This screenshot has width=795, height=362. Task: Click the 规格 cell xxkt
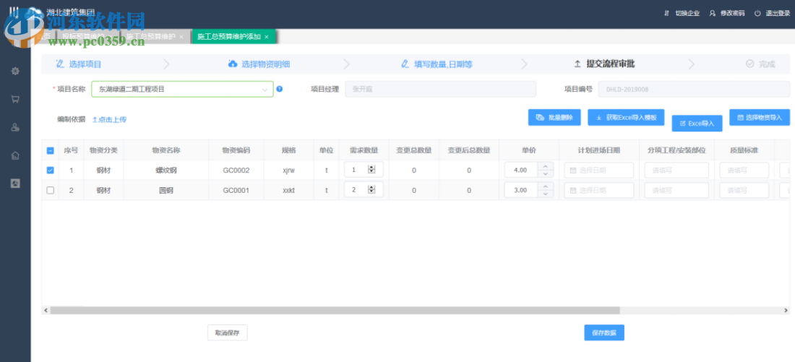(x=288, y=191)
